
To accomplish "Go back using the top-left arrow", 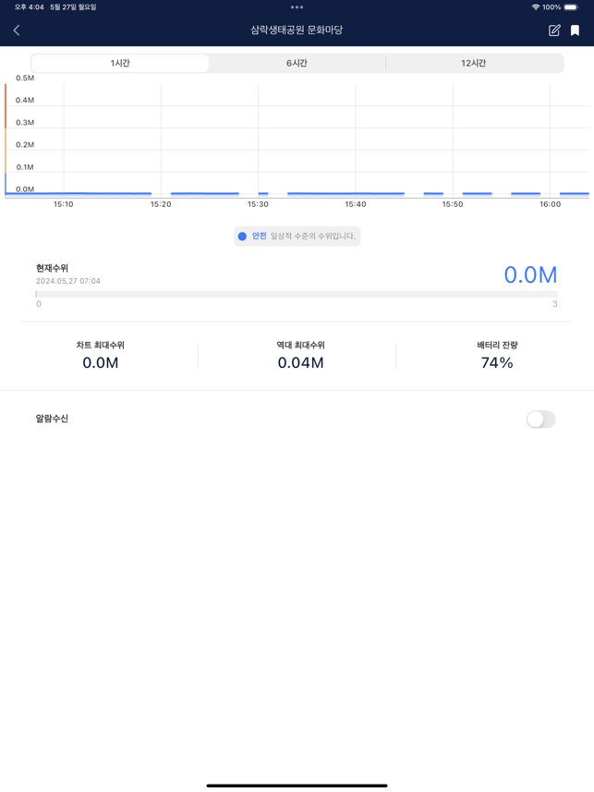I will pos(16,30).
